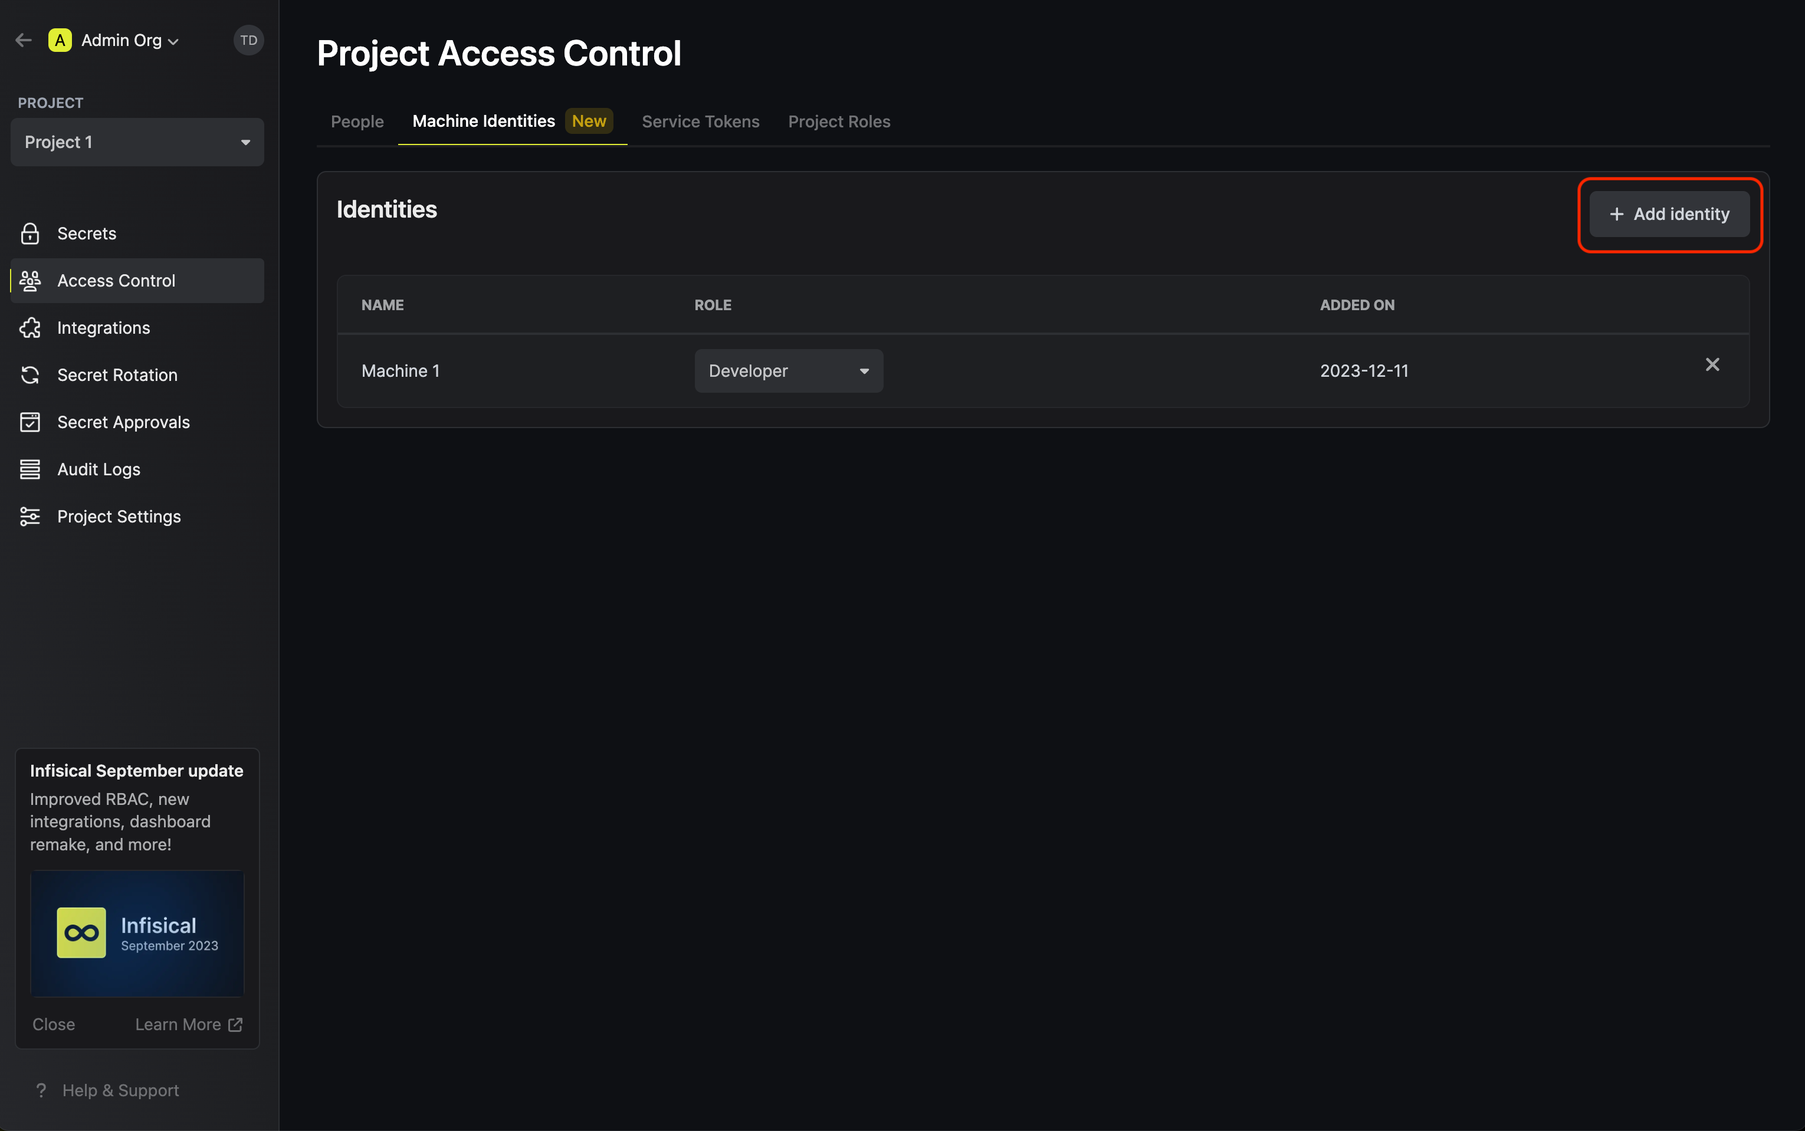The image size is (1805, 1131).
Task: Click the Secret Approvals checklist icon
Action: click(30, 422)
